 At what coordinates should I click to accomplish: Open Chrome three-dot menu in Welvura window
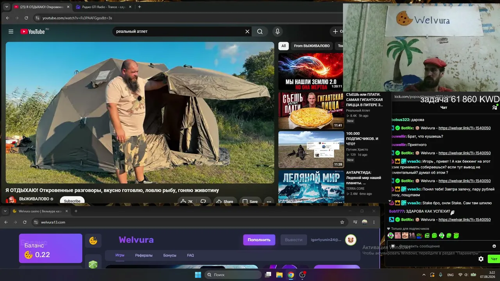pyautogui.click(x=374, y=222)
